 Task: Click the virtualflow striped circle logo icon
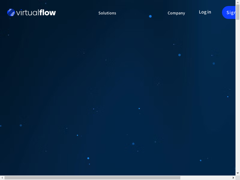11,13
